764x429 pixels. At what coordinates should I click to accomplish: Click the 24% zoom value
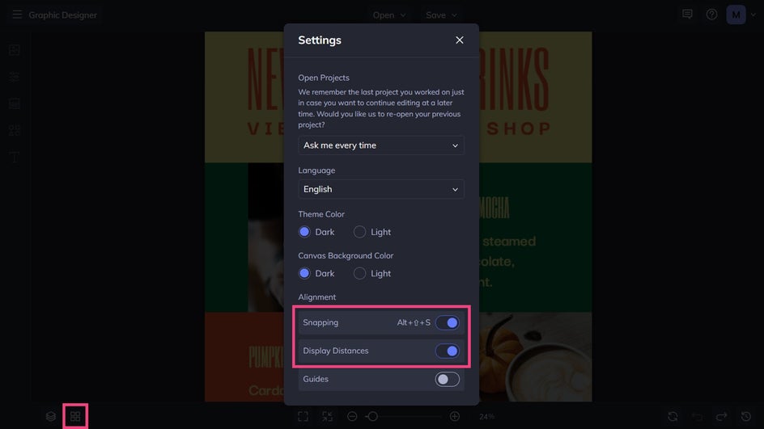coord(486,416)
